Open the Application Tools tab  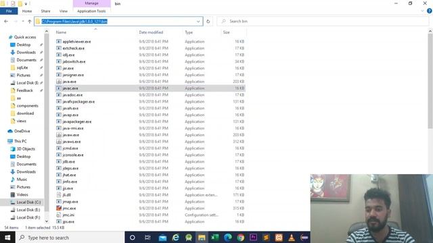click(x=91, y=11)
